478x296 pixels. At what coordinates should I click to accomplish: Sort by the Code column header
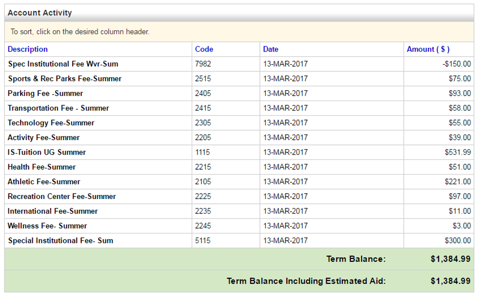[204, 49]
